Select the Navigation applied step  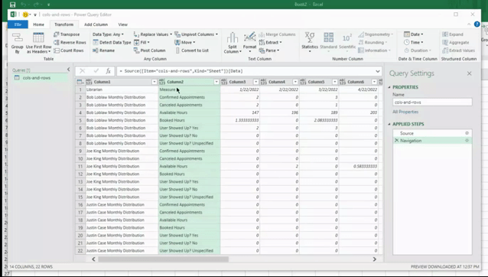432,141
